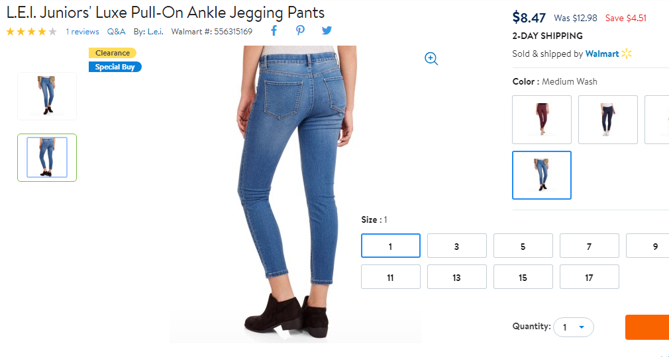Viewport: 669px width, 357px height.
Task: Select size 17 option
Action: tap(590, 277)
